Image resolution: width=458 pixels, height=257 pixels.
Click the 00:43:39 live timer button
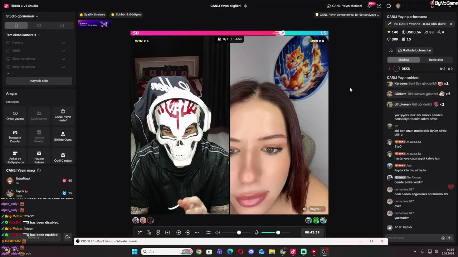312,232
